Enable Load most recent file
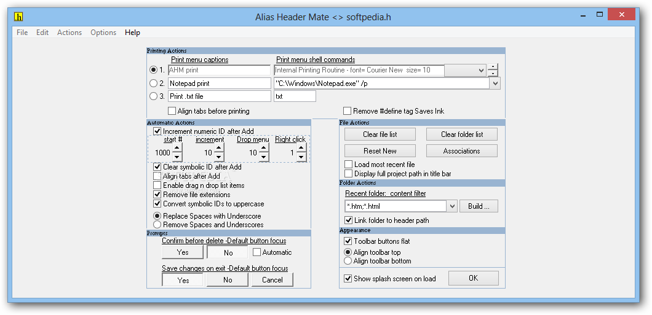 (349, 165)
